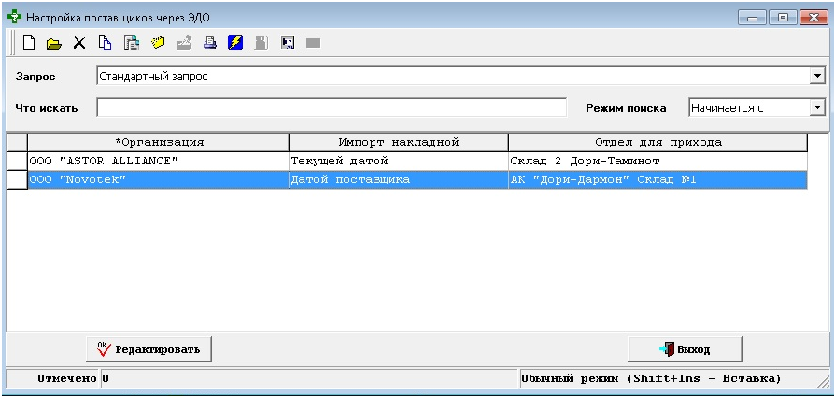Click the new record blank page icon
The width and height of the screenshot is (835, 396).
tap(29, 43)
